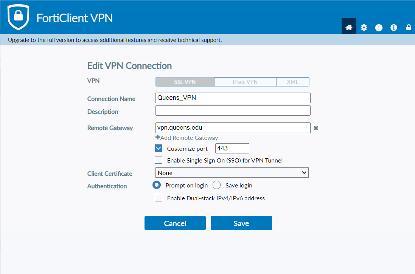Viewport: 415px width, 274px height.
Task: Click the Cancel button
Action: (x=175, y=223)
